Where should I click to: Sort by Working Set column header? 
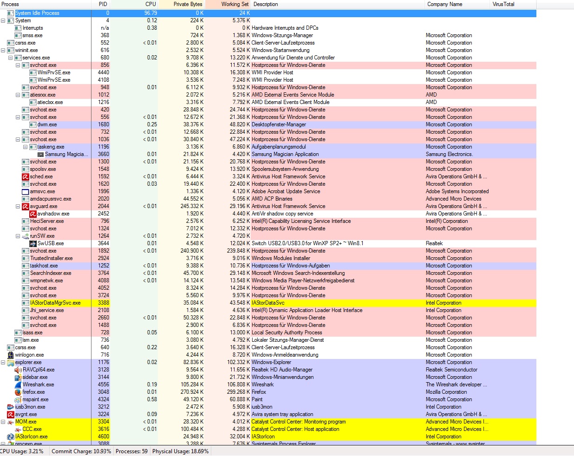click(x=228, y=4)
